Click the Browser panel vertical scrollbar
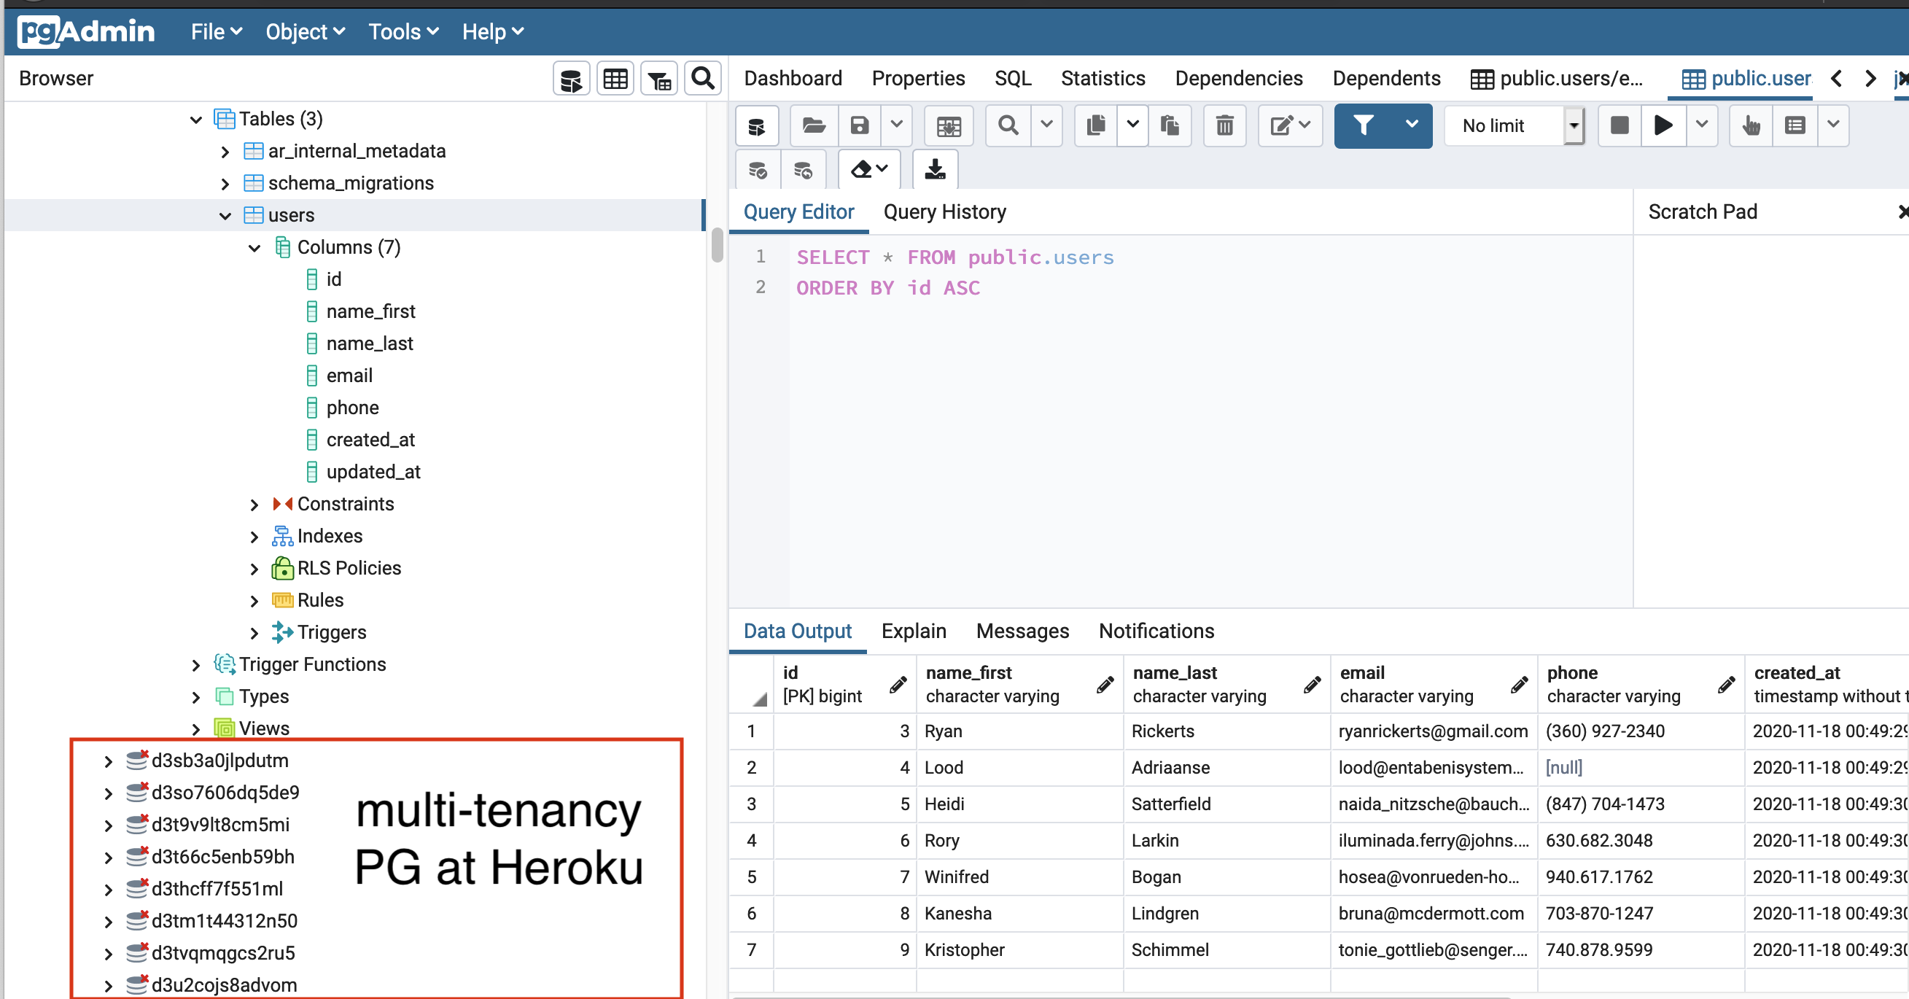The image size is (1909, 999). (716, 244)
